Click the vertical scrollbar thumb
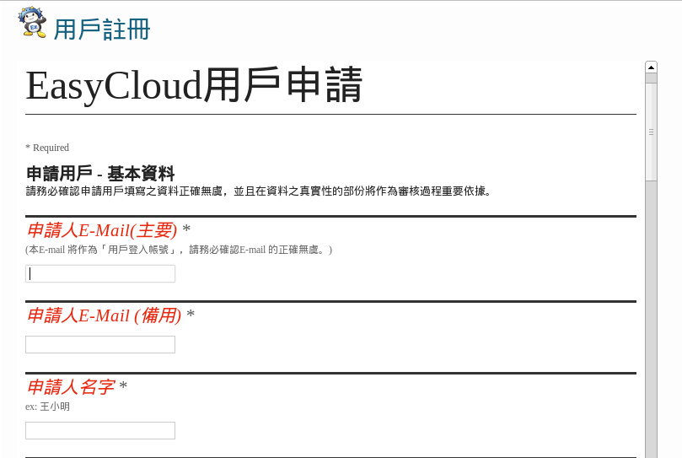 tap(651, 132)
